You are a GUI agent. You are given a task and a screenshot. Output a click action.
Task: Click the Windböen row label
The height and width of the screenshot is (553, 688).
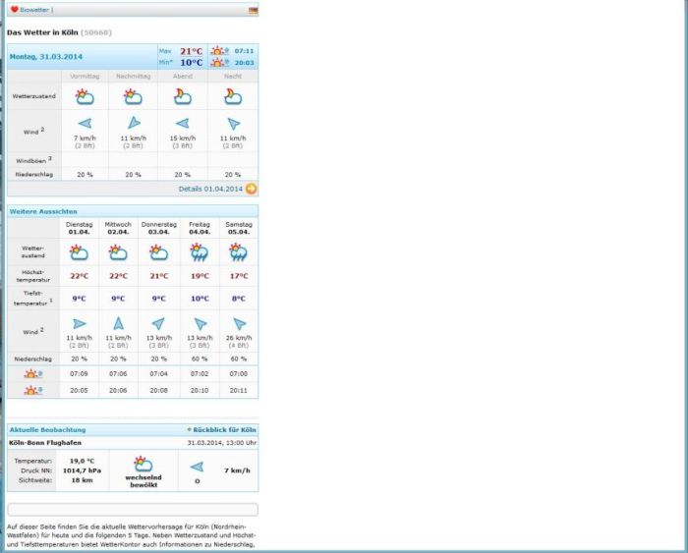(33, 160)
